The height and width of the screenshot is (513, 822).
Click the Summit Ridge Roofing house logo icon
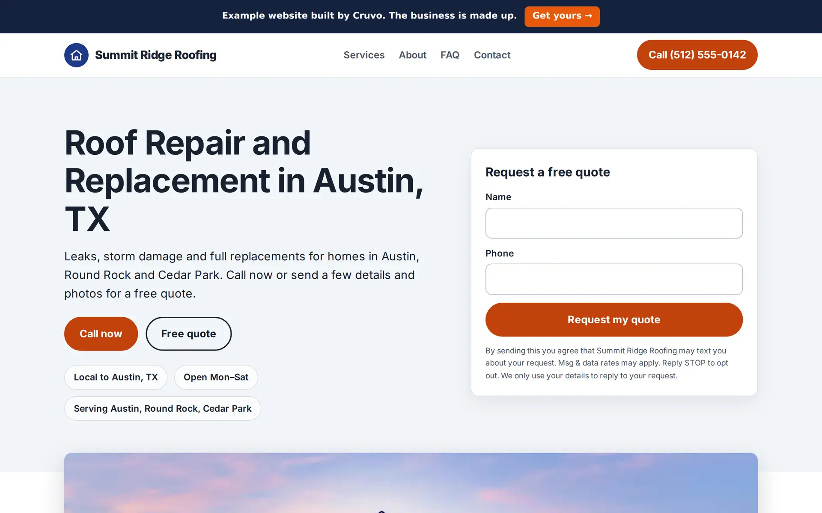[x=76, y=55]
